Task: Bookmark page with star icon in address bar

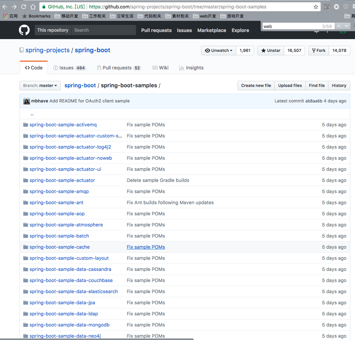Action: (316, 7)
